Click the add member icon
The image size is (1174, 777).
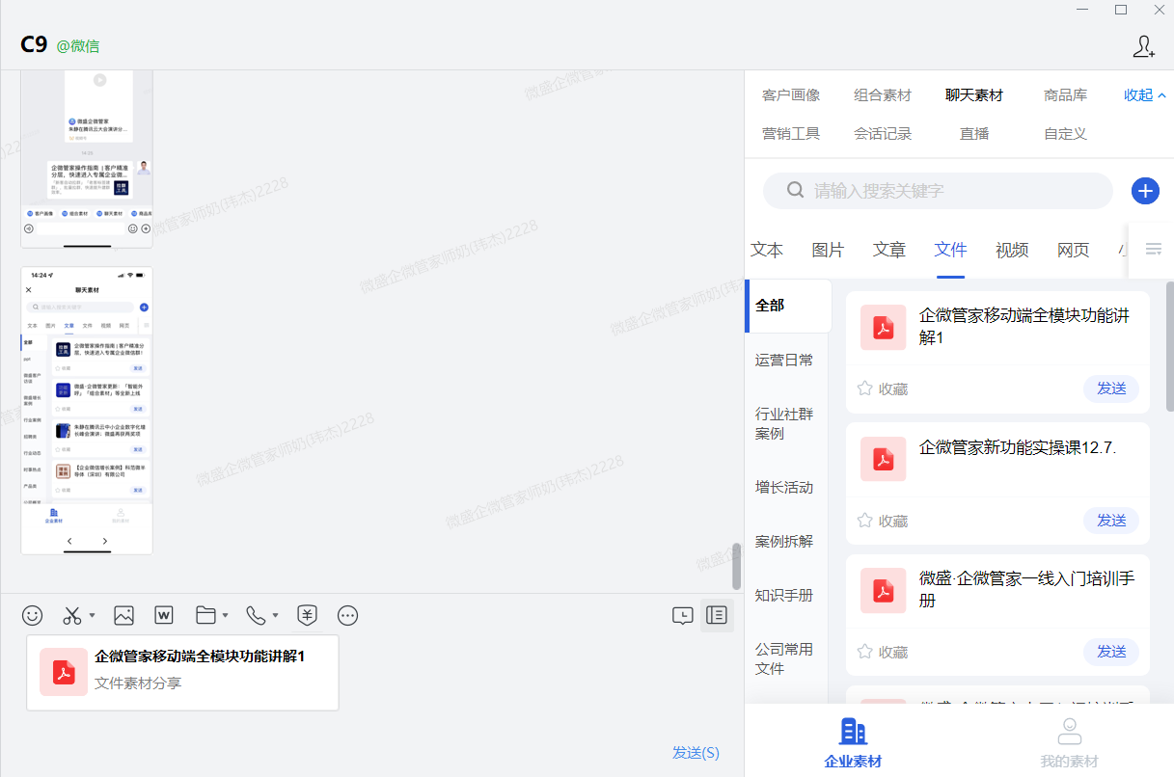point(1144,45)
